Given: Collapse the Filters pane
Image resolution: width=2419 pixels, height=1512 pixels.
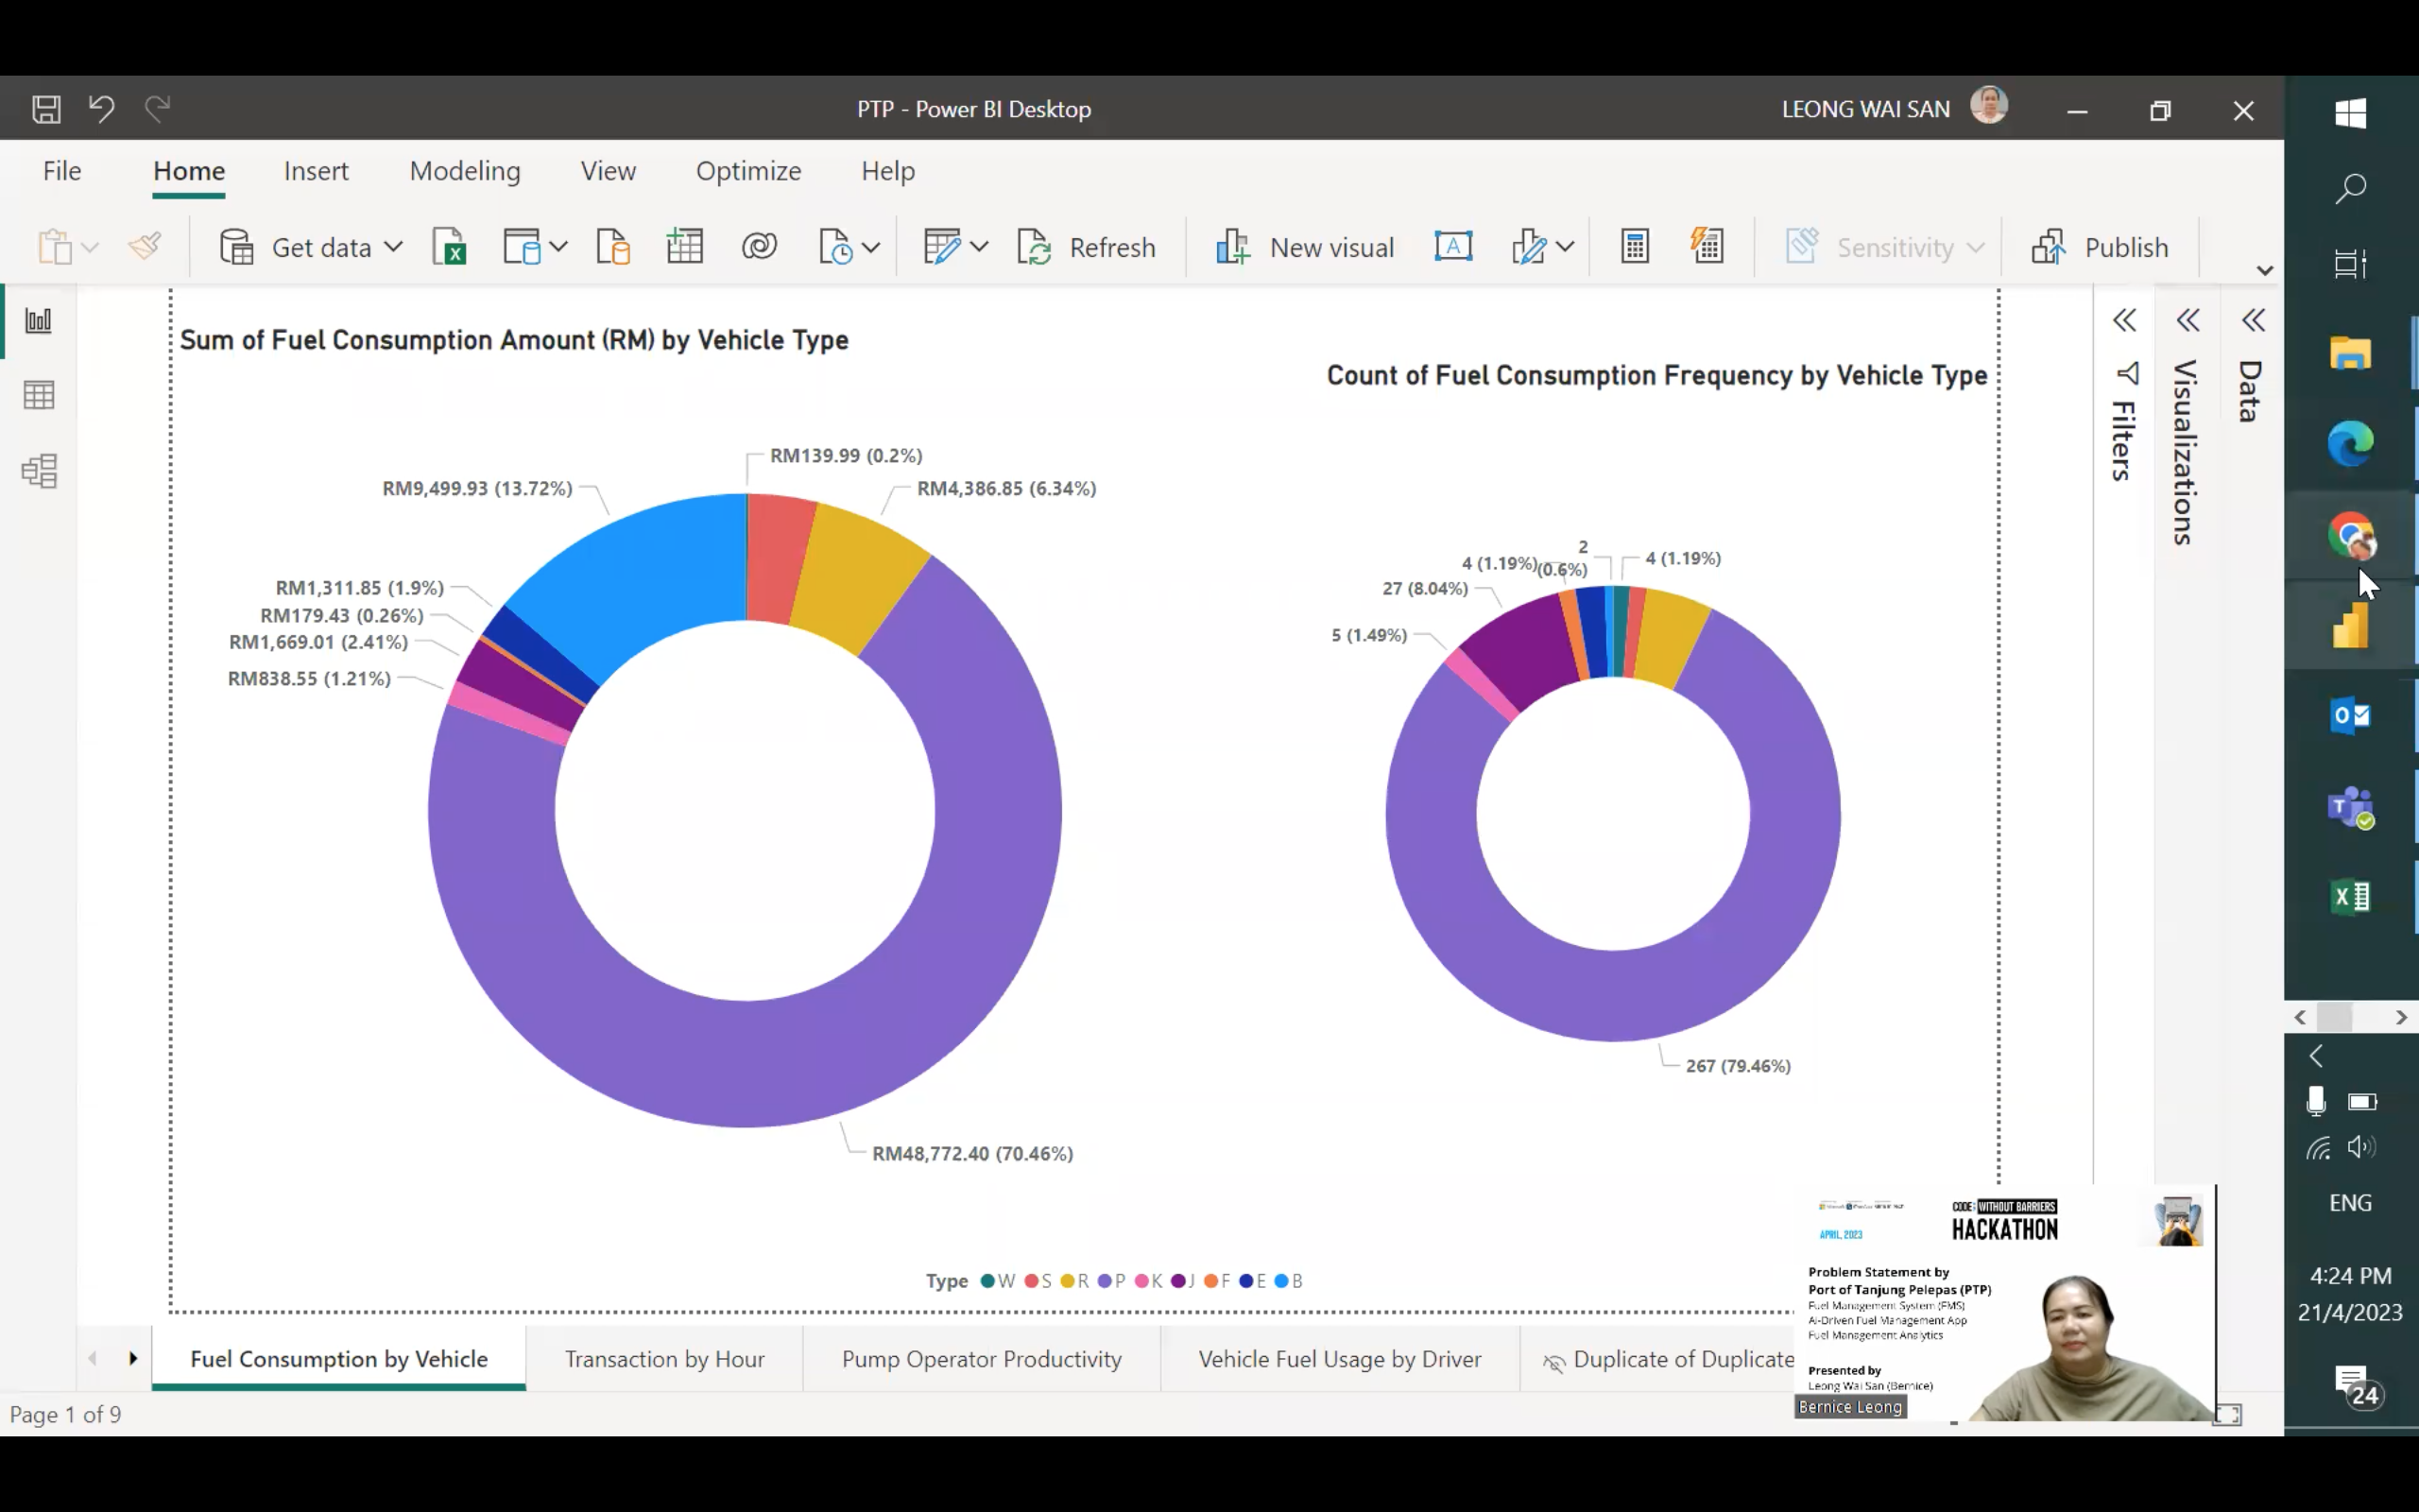Looking at the screenshot, I should pyautogui.click(x=2126, y=319).
